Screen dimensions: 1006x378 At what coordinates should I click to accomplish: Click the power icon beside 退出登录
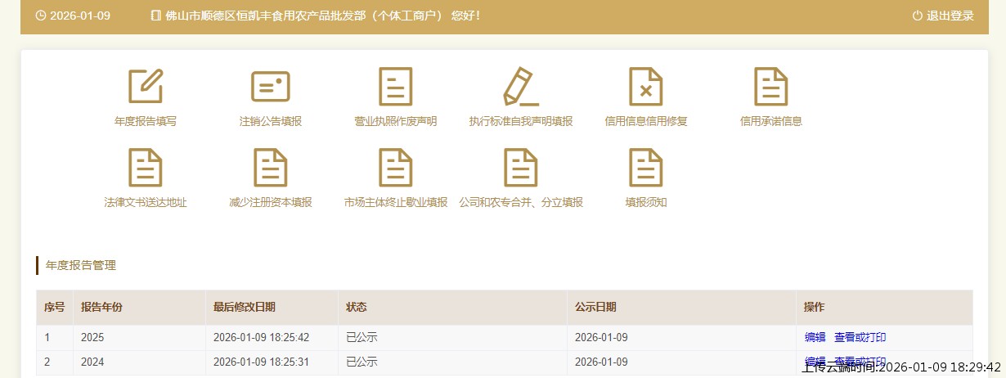[917, 16]
